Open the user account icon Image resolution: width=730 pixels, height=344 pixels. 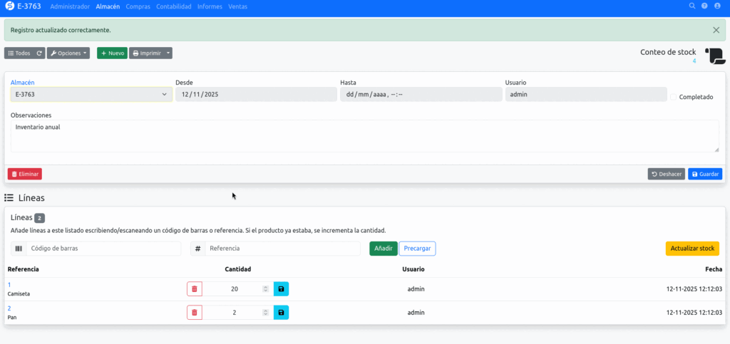pos(718,6)
